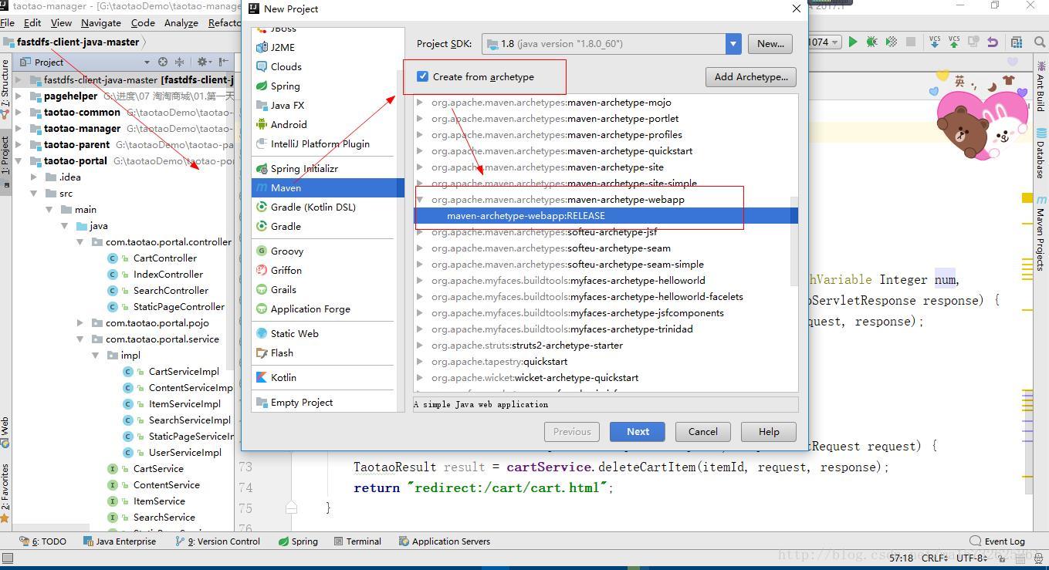
Task: Click the New... SDK button
Action: click(770, 44)
